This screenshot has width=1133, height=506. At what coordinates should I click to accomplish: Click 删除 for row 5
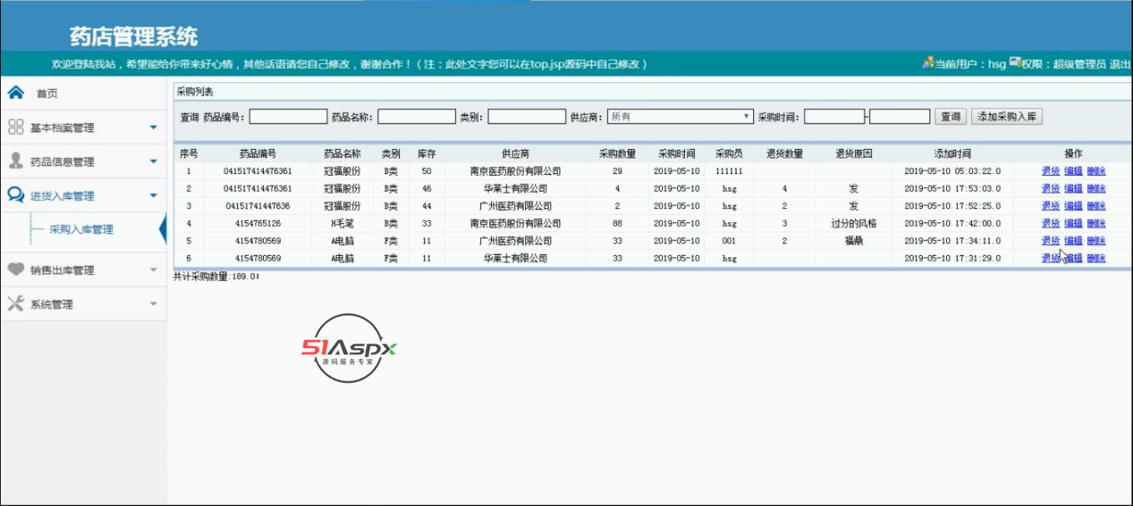pos(1096,241)
